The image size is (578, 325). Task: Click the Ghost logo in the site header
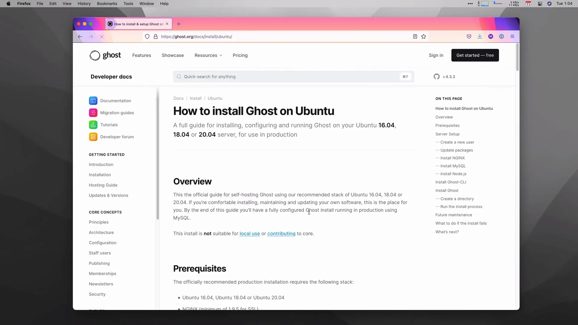[x=105, y=55]
